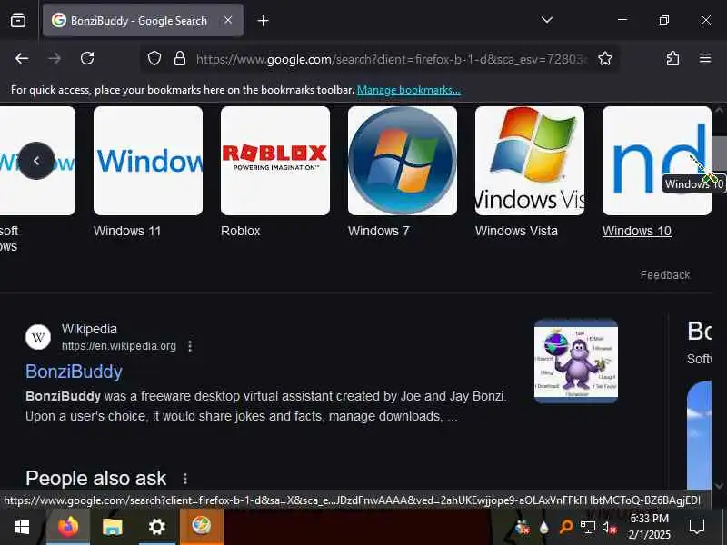The width and height of the screenshot is (727, 545).
Task: Open the Windows 7 logo card
Action: [403, 161]
